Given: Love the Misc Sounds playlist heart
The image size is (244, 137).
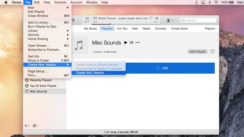Looking at the screenshot, I should [212, 51].
